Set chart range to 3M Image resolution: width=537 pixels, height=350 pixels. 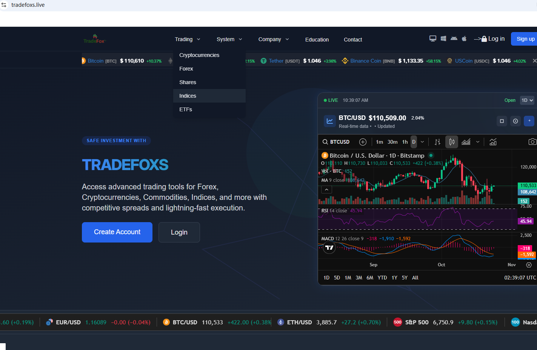tap(359, 278)
